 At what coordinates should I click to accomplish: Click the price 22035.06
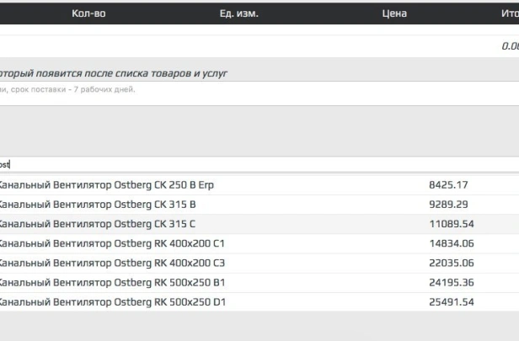(451, 263)
